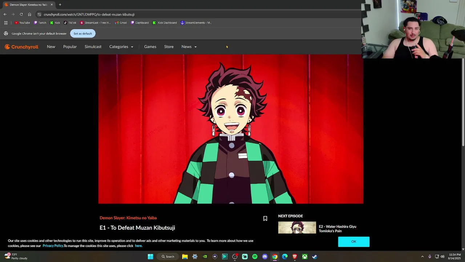The image size is (465, 262).
Task: Open Microsoft Edge from taskbar
Action: pos(285,257)
